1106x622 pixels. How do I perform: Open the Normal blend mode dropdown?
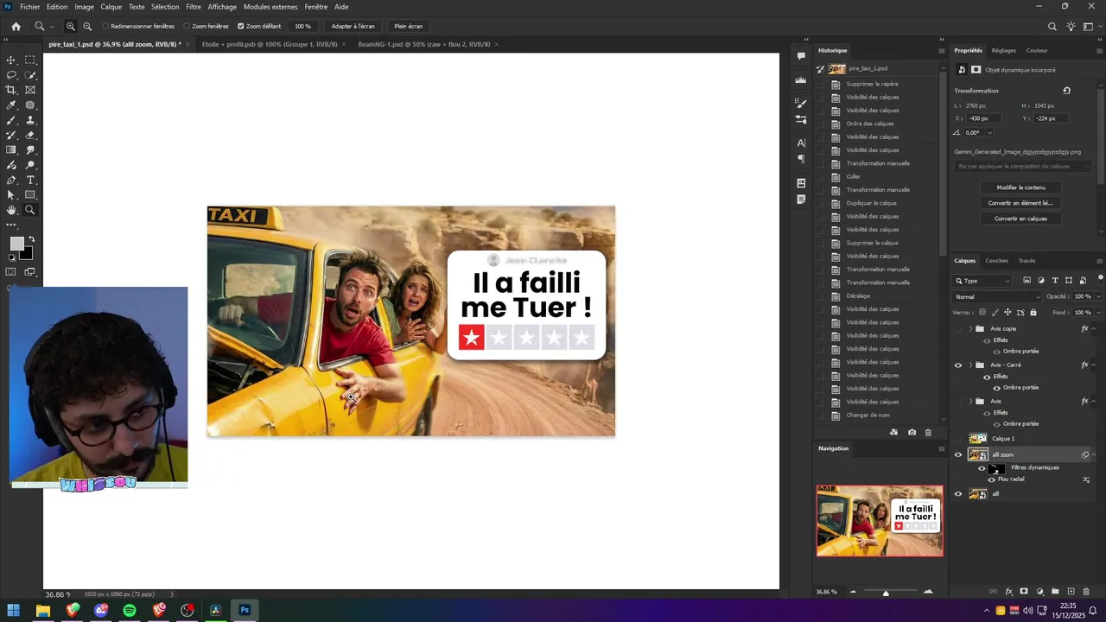tap(998, 296)
